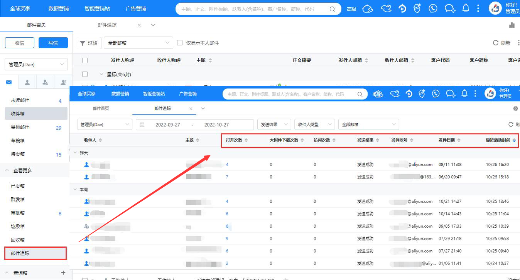Open the 管理员(Dae) account dropdown in the sidebar
Viewport: 520px width, 280px height.
[36, 64]
